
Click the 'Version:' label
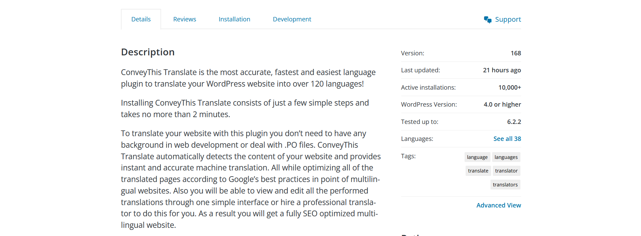412,53
